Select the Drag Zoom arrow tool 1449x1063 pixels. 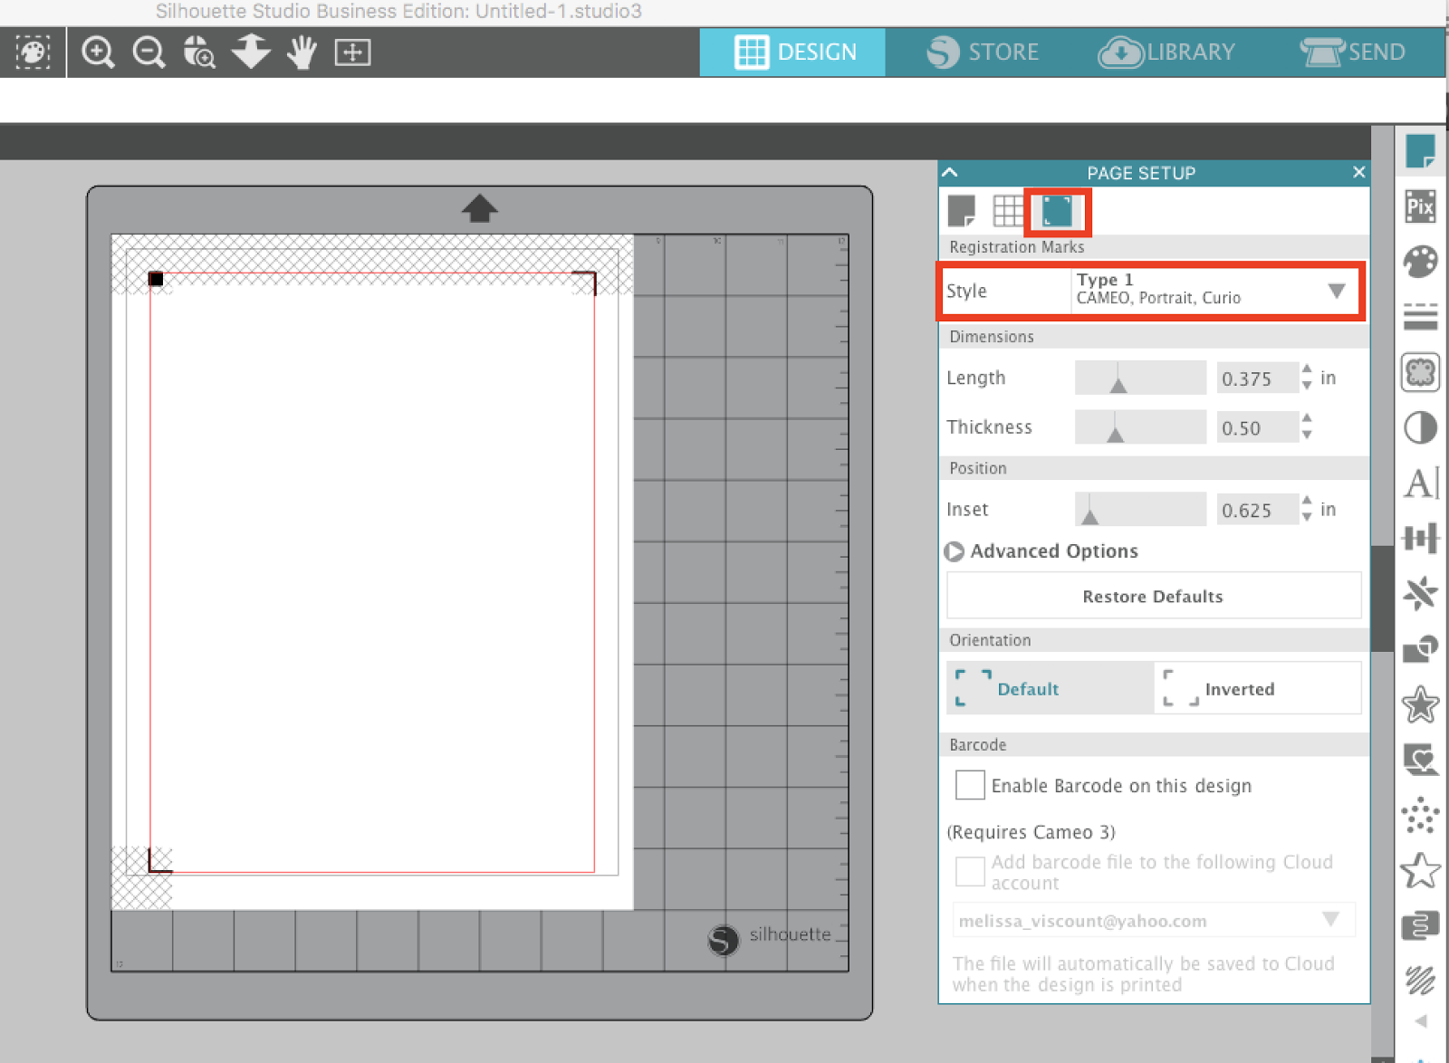point(251,52)
